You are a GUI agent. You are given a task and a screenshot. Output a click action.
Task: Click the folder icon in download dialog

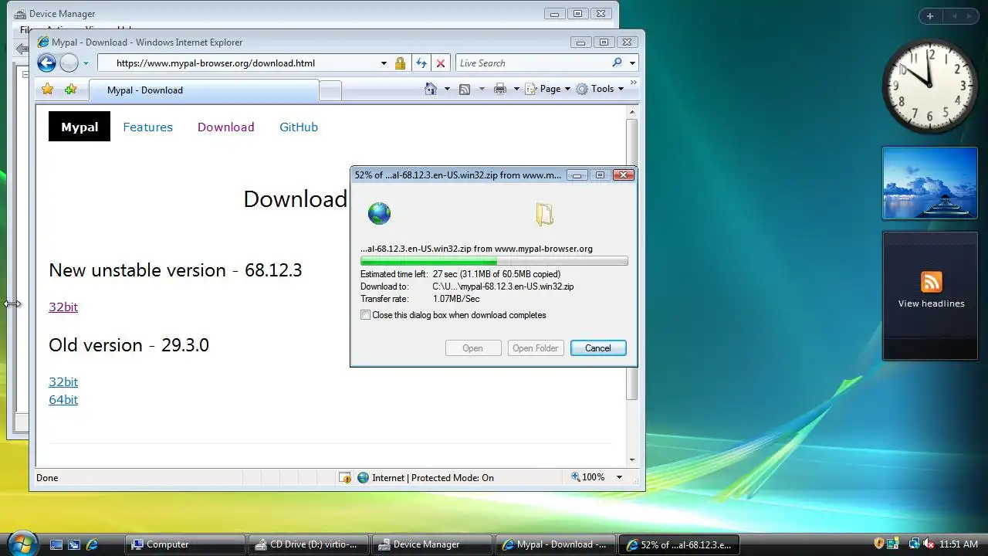(545, 214)
